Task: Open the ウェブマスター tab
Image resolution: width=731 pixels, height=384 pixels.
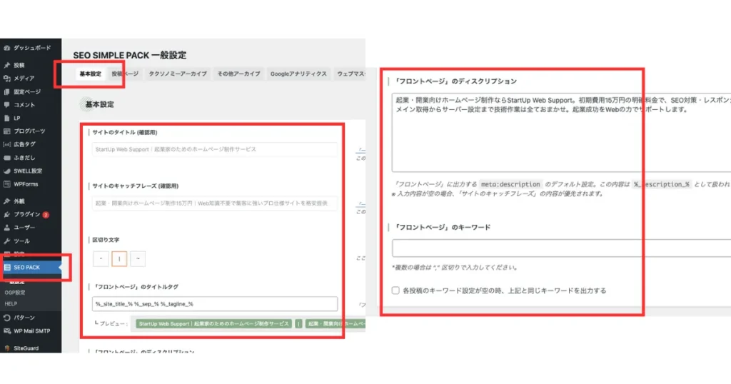Action: click(351, 74)
